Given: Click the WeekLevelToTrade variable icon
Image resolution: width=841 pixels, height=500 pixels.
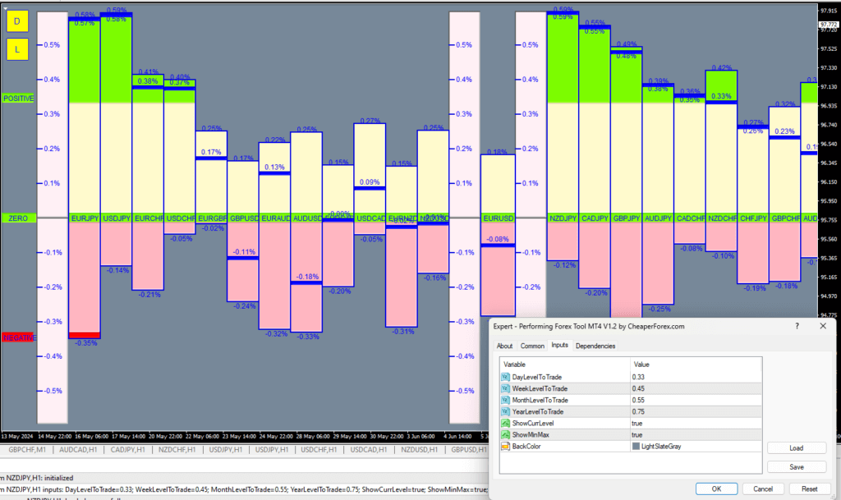Looking at the screenshot, I should click(507, 388).
